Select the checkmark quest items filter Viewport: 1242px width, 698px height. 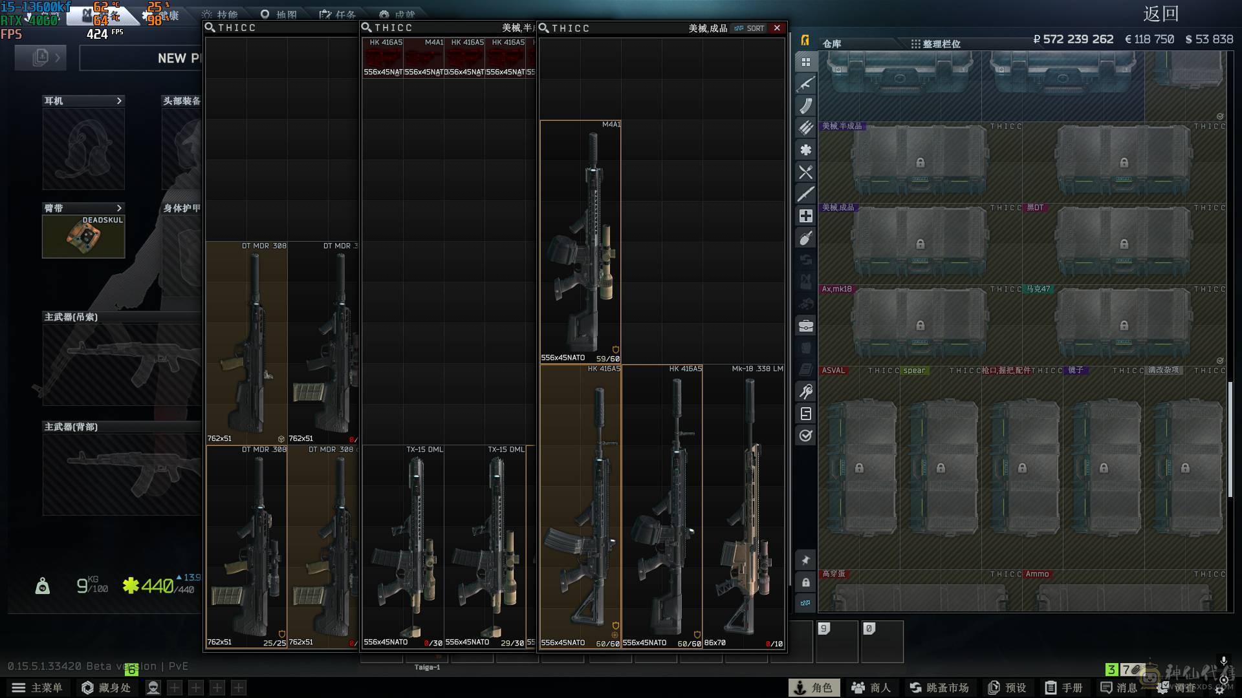tap(805, 436)
